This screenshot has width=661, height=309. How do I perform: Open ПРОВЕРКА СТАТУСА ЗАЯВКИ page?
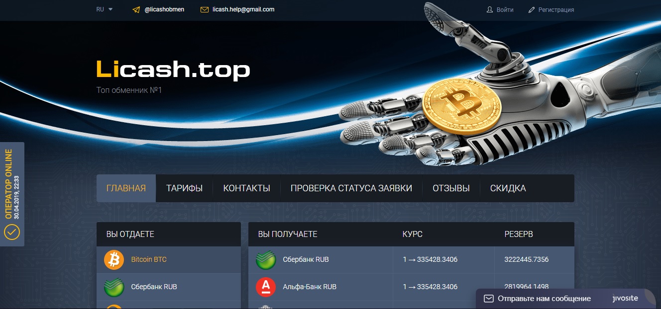(x=351, y=188)
